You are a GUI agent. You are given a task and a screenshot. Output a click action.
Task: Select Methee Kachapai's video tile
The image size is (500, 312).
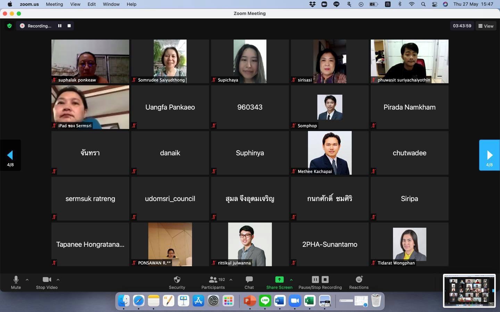point(330,153)
